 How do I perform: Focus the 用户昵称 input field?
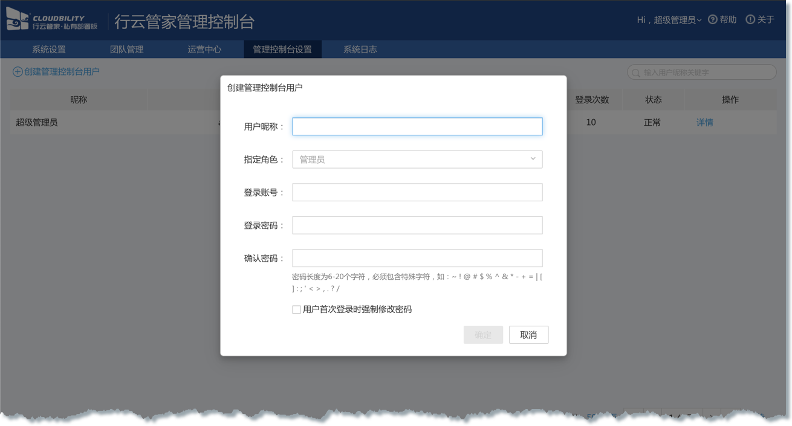[x=417, y=126]
